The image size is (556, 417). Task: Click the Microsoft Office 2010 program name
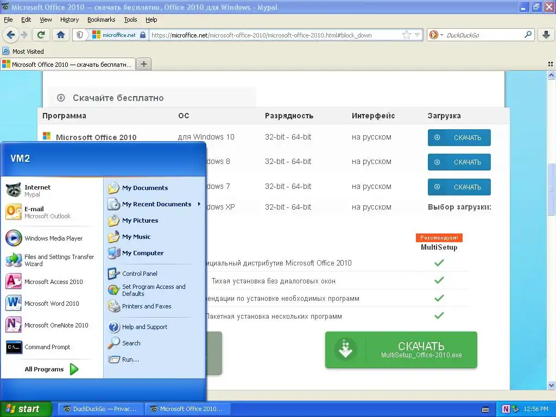96,137
